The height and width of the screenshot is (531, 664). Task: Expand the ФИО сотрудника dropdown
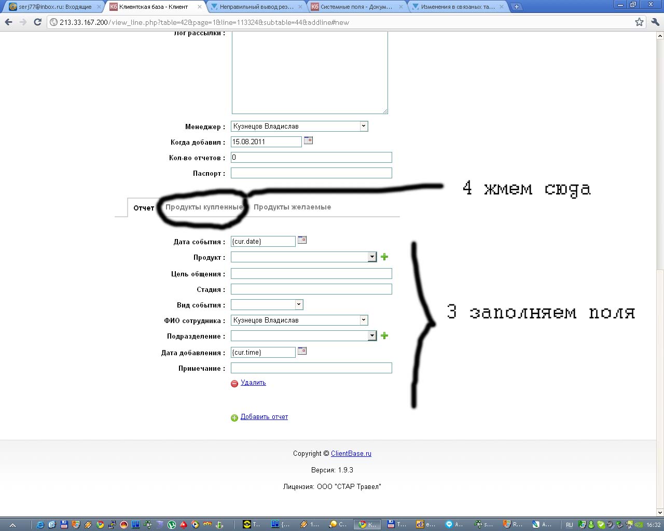click(363, 320)
